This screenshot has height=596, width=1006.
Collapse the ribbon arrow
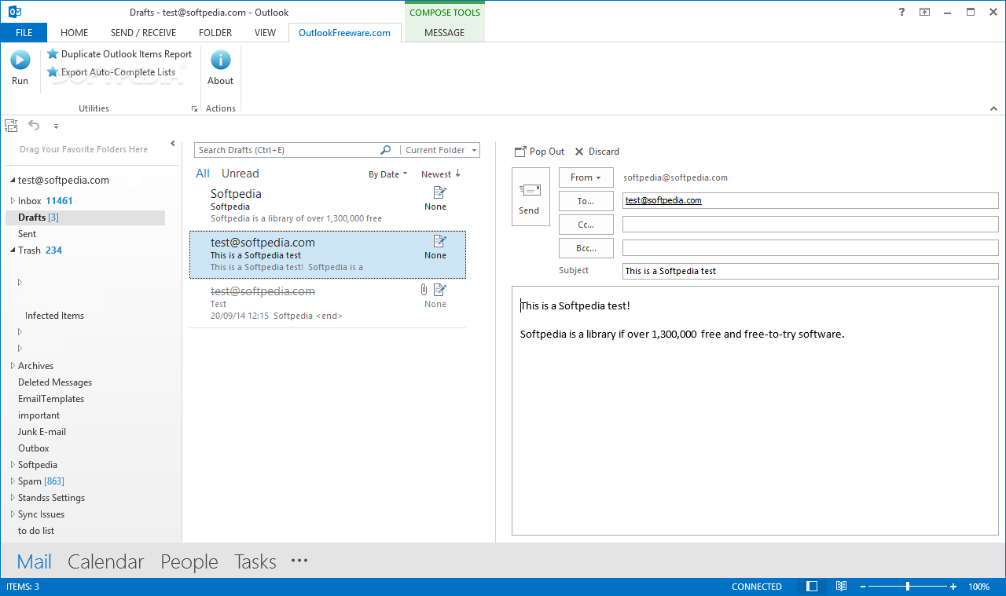(x=993, y=108)
